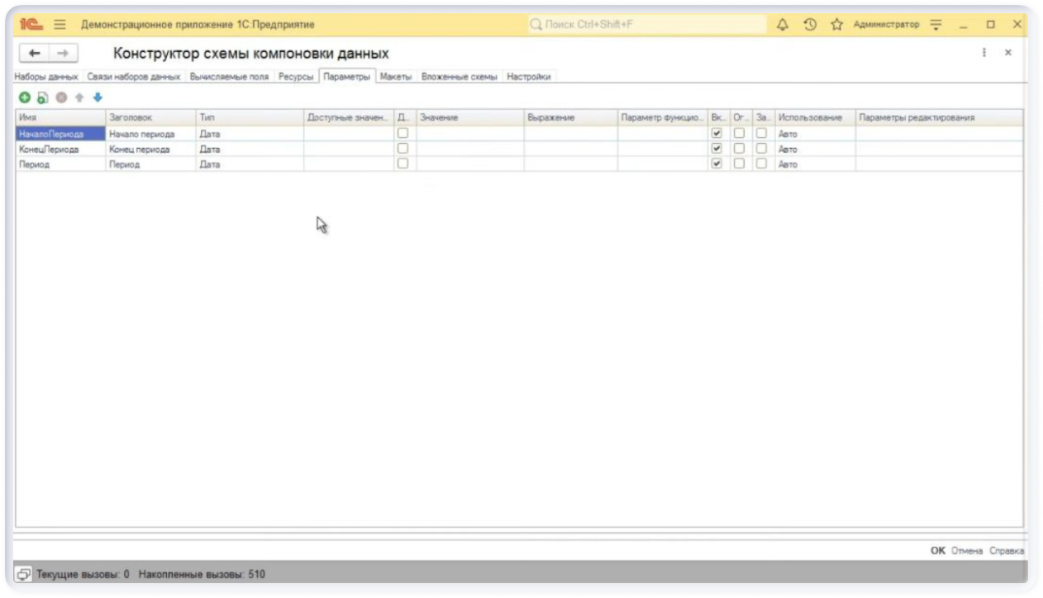
Task: Toggle the availability restriction checkbox for КонецПериода
Action: coord(739,149)
